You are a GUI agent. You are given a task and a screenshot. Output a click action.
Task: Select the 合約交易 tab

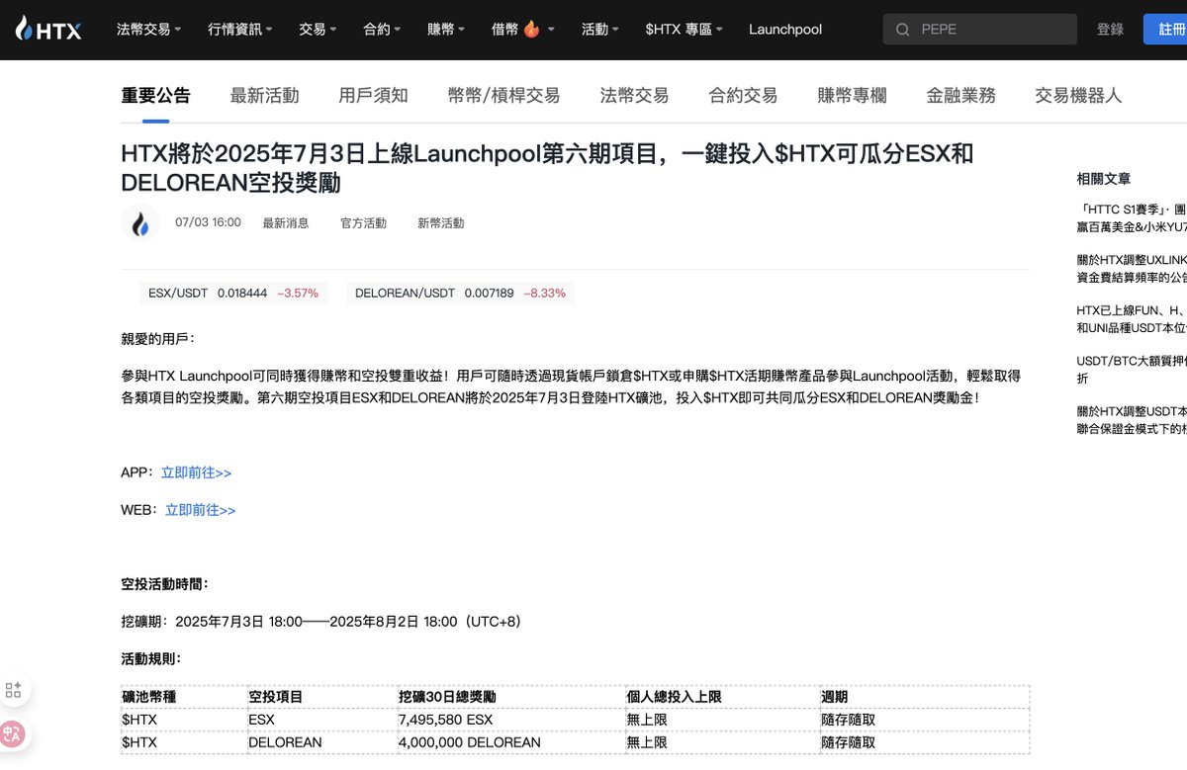tap(743, 96)
